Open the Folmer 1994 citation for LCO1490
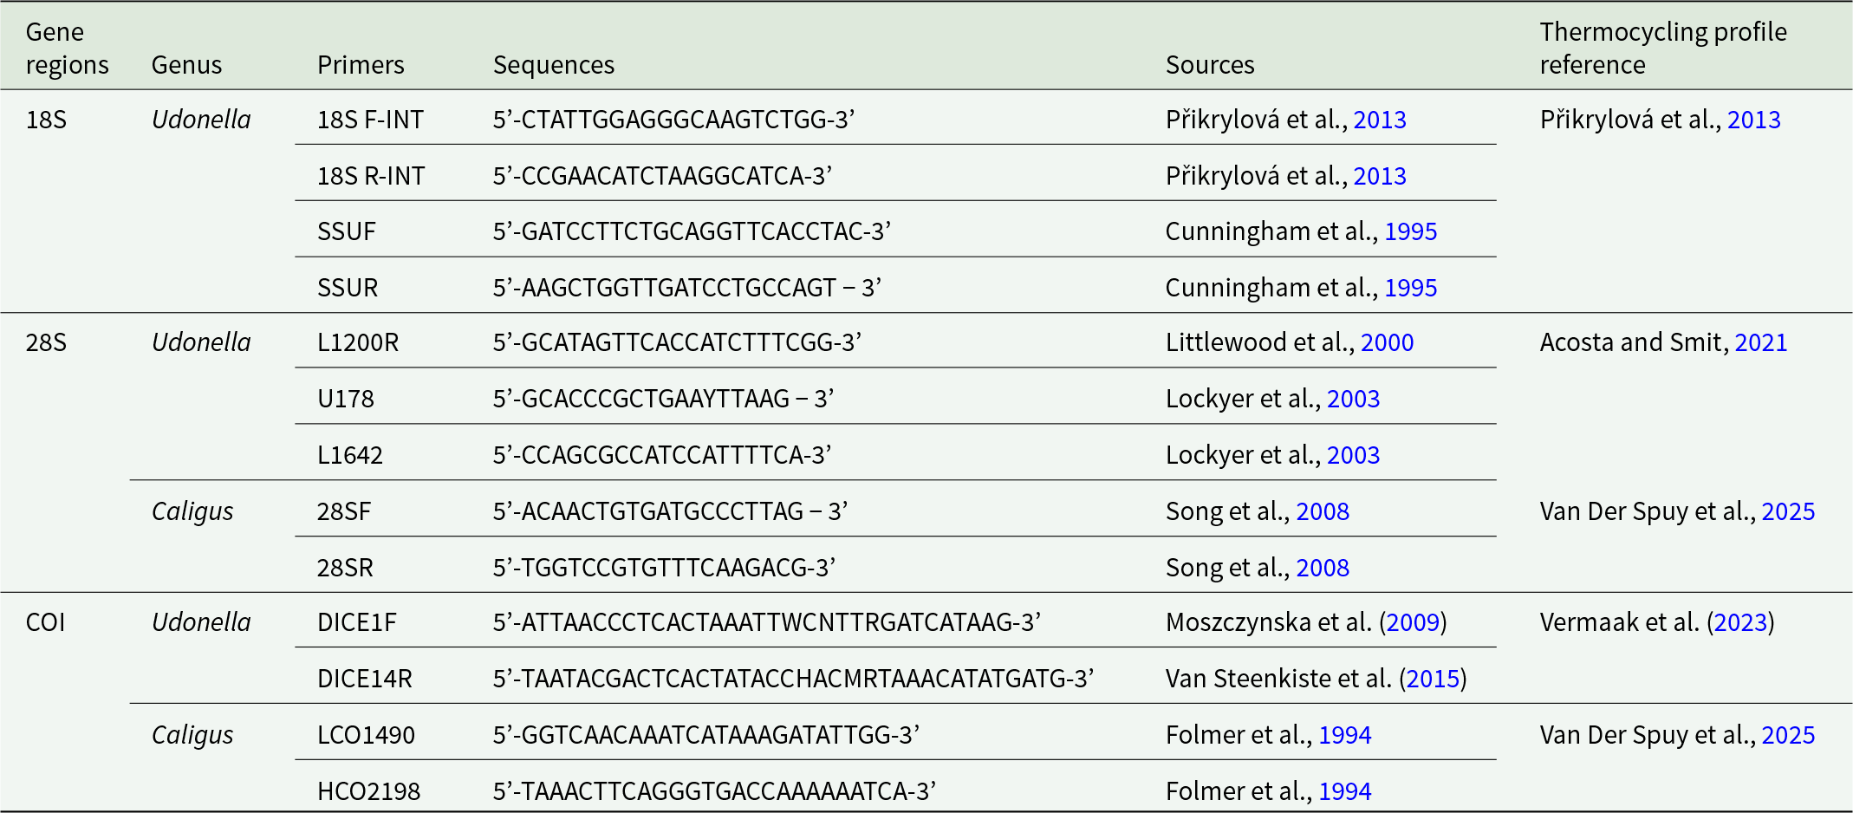The width and height of the screenshot is (1853, 813). 1345,735
